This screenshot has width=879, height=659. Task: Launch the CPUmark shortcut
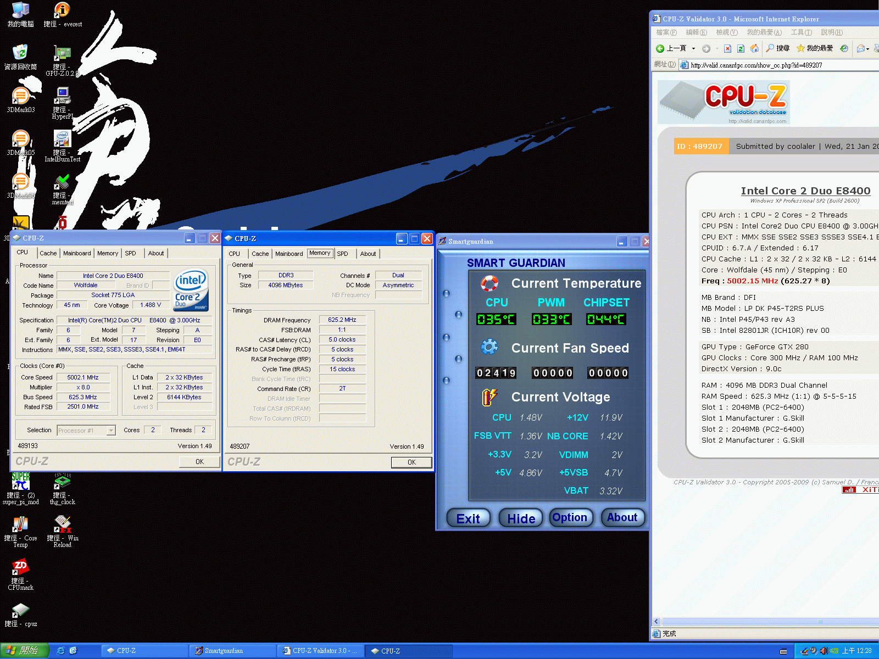[x=20, y=574]
